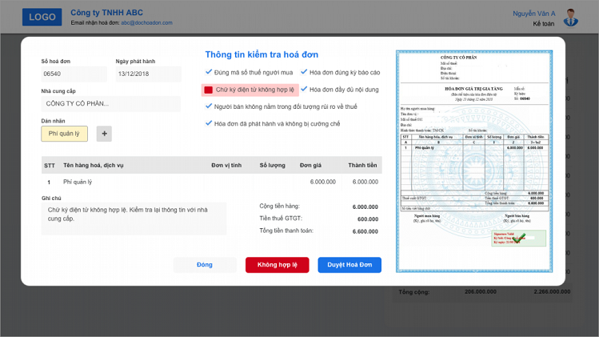Mark the invoice with 'Không hợp lệ' button
599x337 pixels.
(277, 265)
